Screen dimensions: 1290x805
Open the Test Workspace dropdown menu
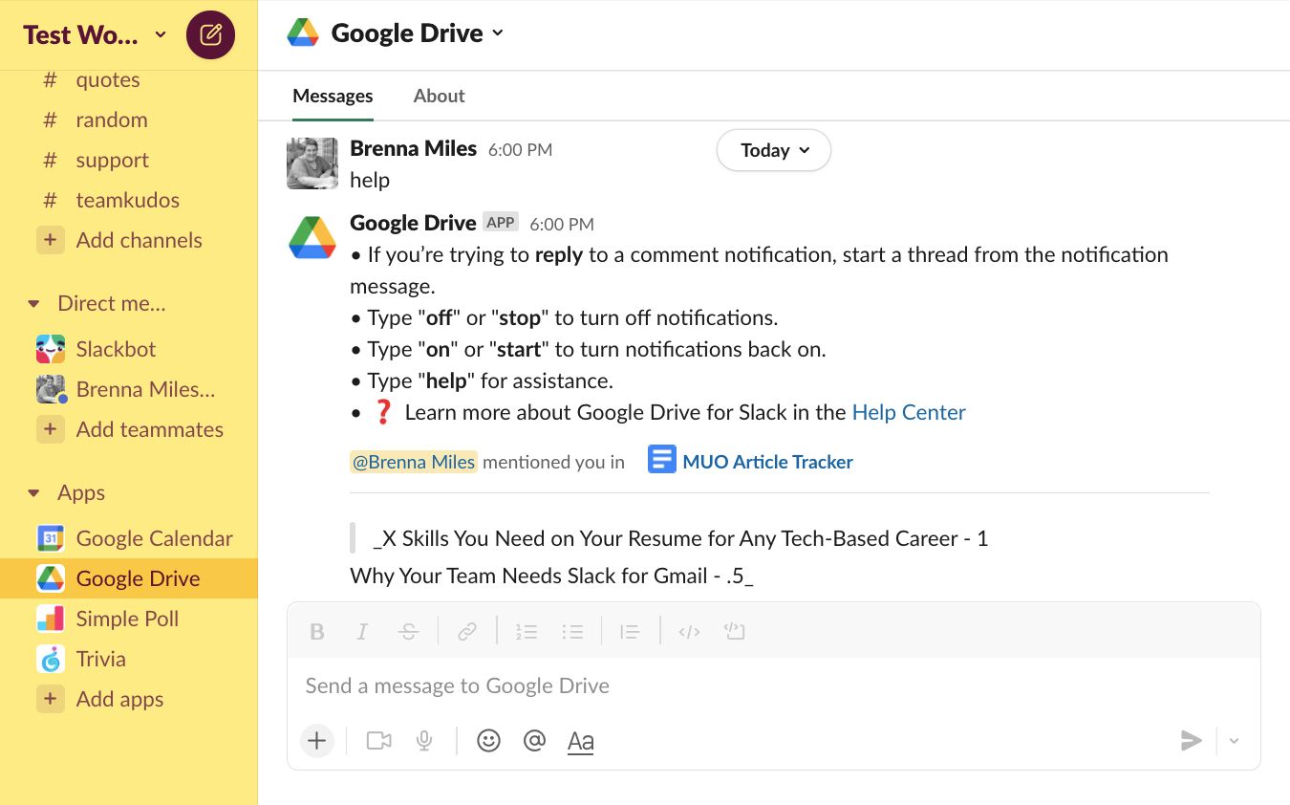[95, 35]
